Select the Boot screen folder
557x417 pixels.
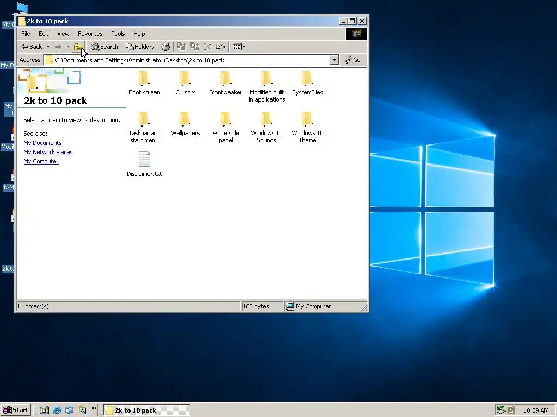tap(144, 83)
